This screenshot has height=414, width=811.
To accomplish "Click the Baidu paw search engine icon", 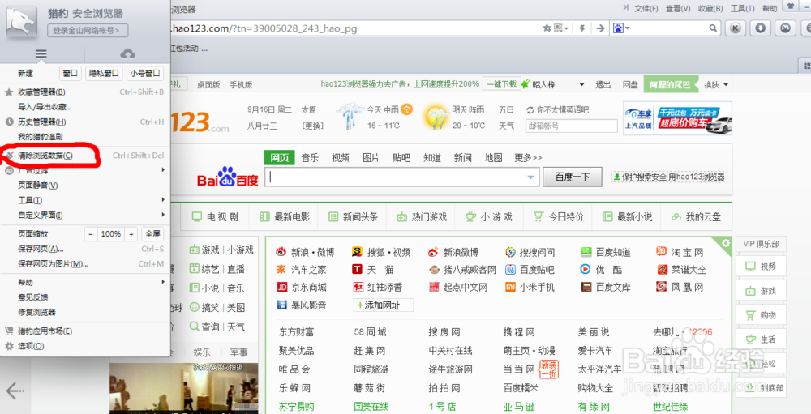I will coord(618,28).
